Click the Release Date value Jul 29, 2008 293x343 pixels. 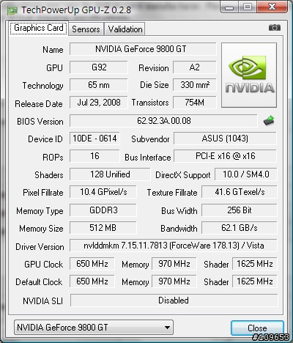99,103
